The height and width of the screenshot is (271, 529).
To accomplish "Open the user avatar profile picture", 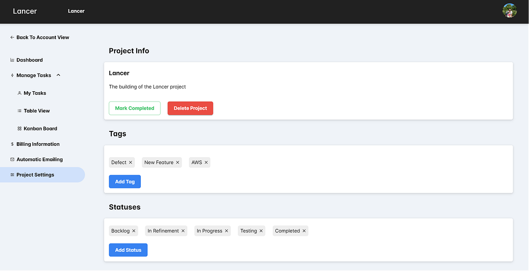I will pos(510,11).
